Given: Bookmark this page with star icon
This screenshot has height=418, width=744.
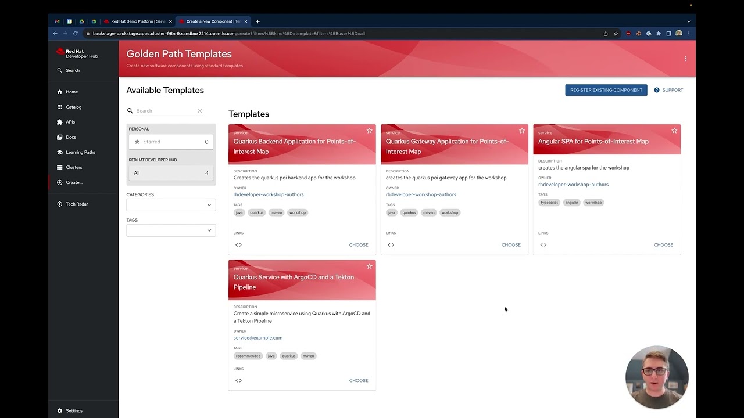Looking at the screenshot, I should point(616,33).
